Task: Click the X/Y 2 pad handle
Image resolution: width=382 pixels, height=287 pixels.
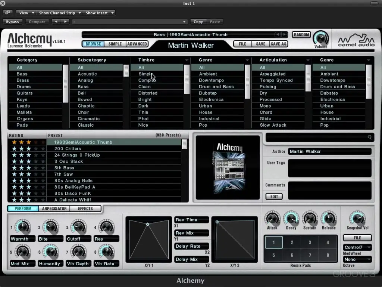Action: [217, 222]
